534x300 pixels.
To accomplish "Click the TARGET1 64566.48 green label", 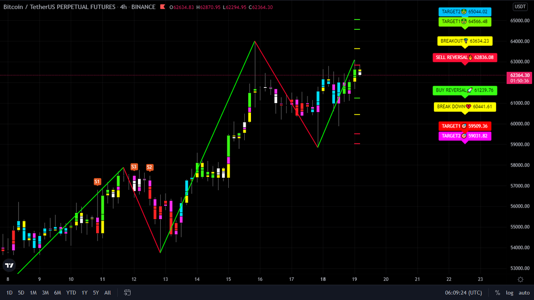I will coord(465,21).
